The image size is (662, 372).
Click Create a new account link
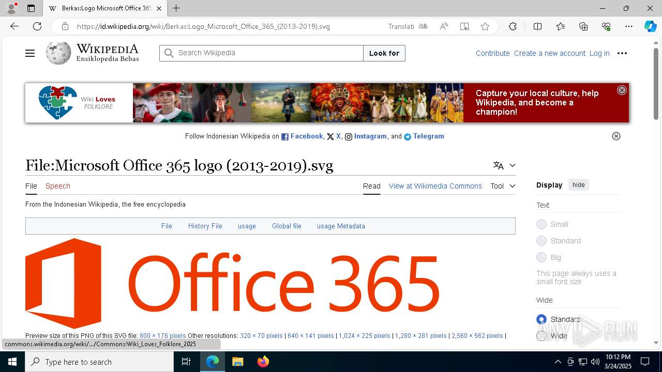pos(550,53)
